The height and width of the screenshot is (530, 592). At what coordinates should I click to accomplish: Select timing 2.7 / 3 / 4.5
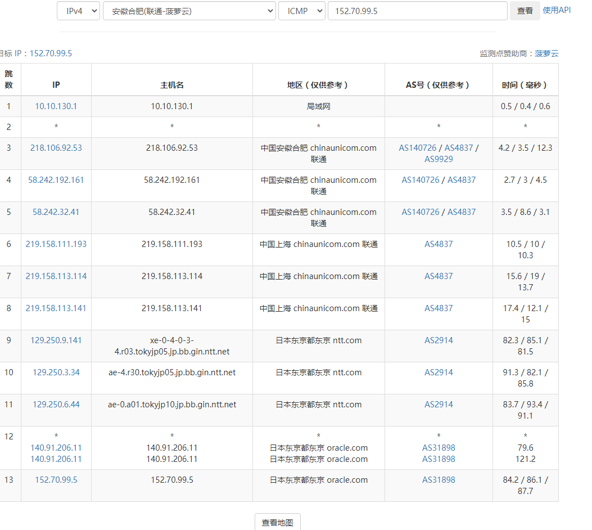525,180
